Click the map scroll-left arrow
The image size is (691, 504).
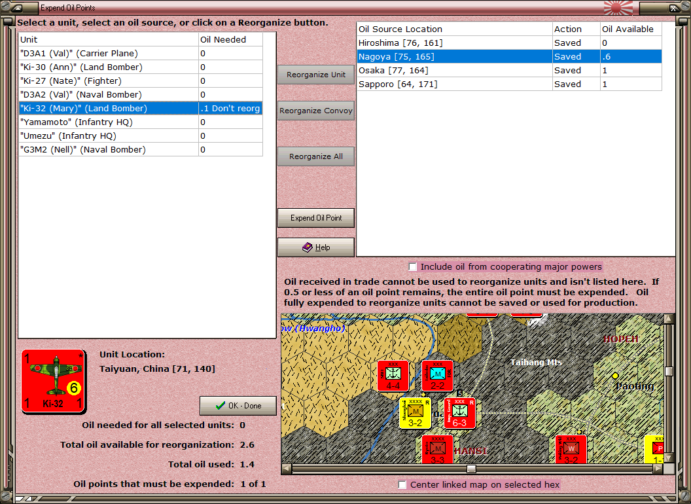286,469
